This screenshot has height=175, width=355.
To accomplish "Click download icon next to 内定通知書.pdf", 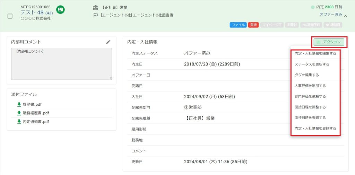I will coord(19,122).
